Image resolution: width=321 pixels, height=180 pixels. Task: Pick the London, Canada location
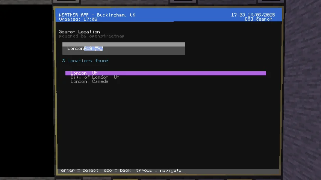pos(89,81)
